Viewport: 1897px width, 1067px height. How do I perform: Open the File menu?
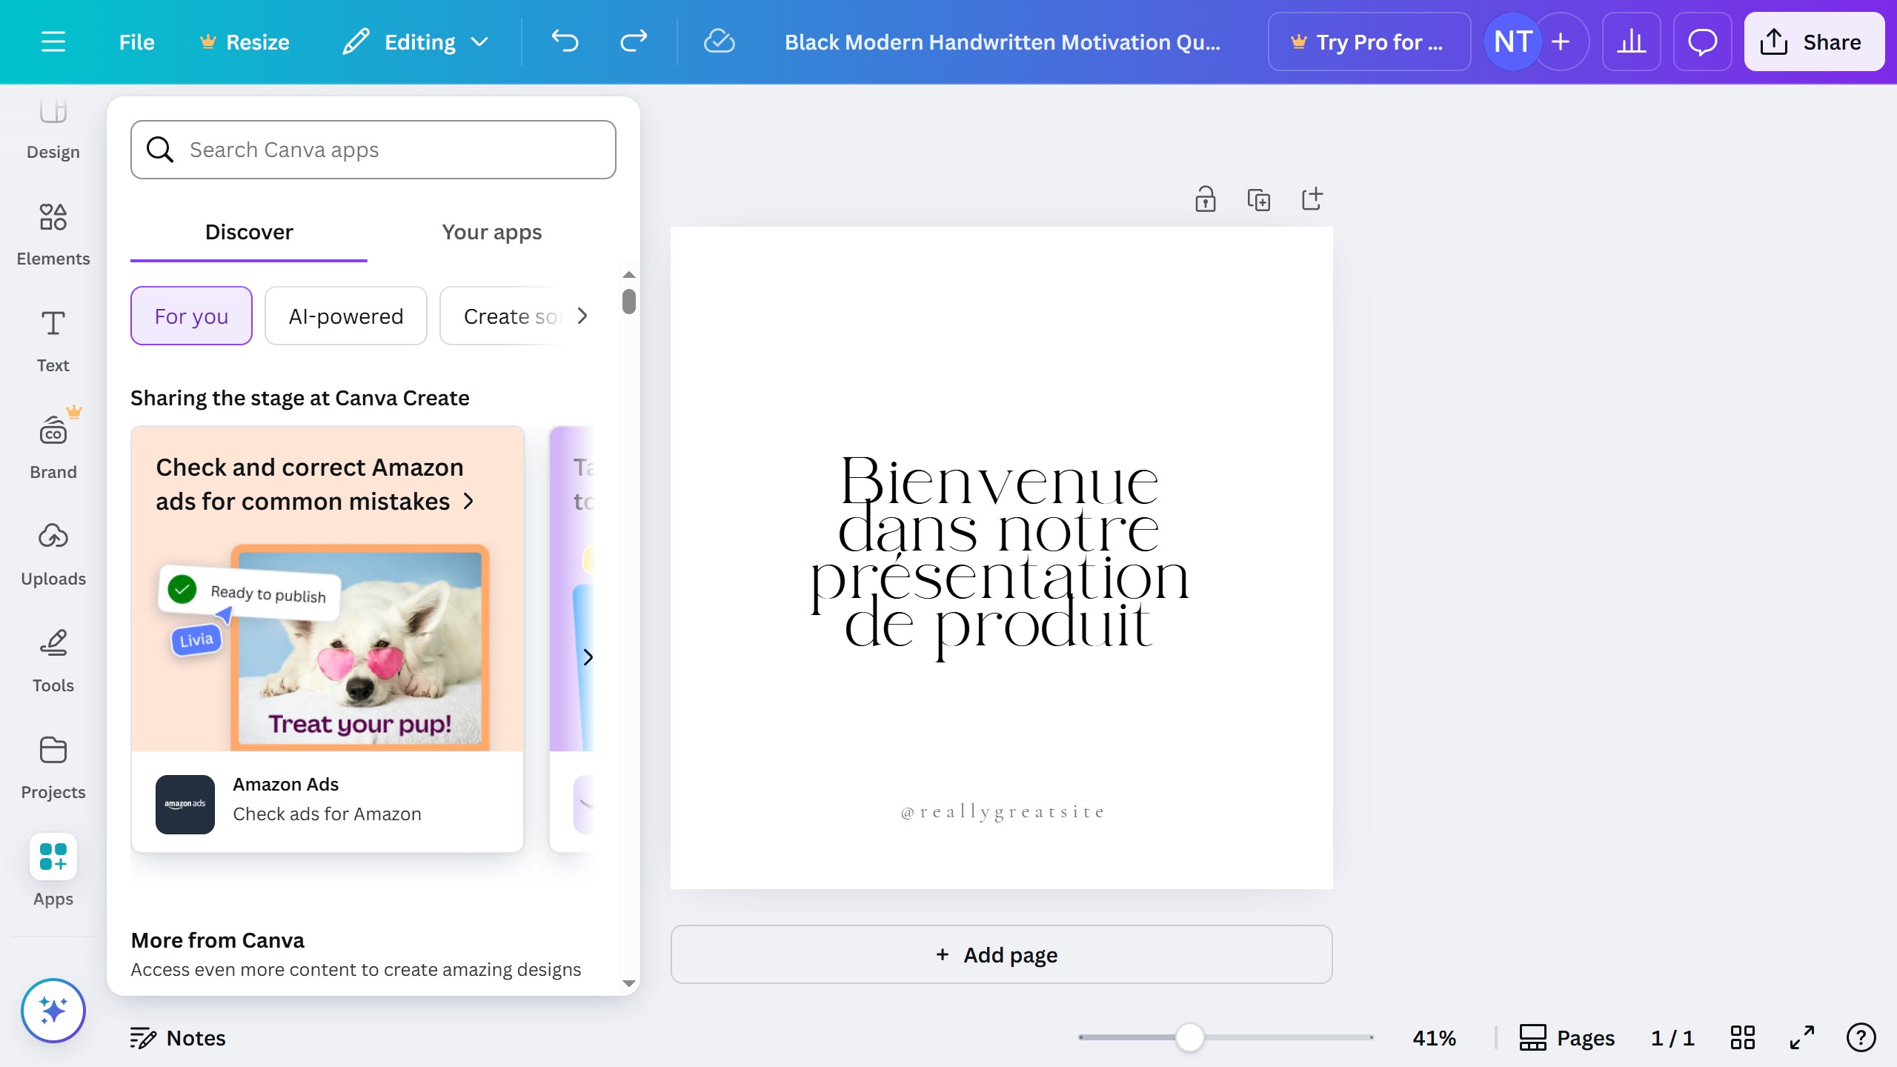[x=136, y=41]
